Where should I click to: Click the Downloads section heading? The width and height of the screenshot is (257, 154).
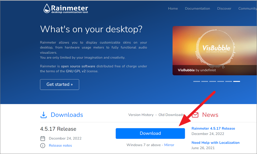tap(67, 115)
